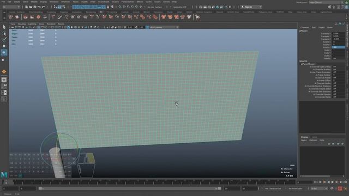Open Options menu in layer editor

point(313,140)
